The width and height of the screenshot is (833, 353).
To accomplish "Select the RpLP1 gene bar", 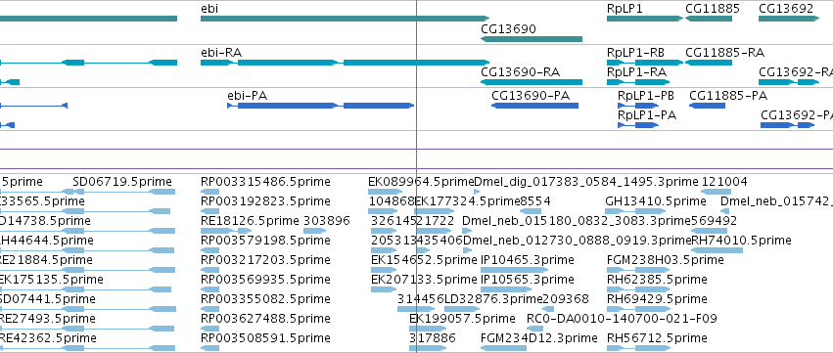I will point(645,19).
